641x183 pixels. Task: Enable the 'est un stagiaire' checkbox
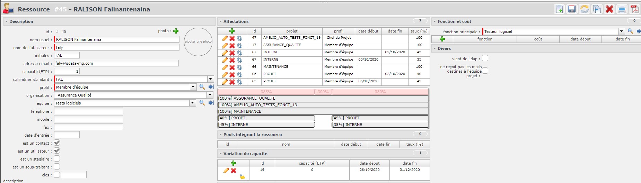point(57,159)
